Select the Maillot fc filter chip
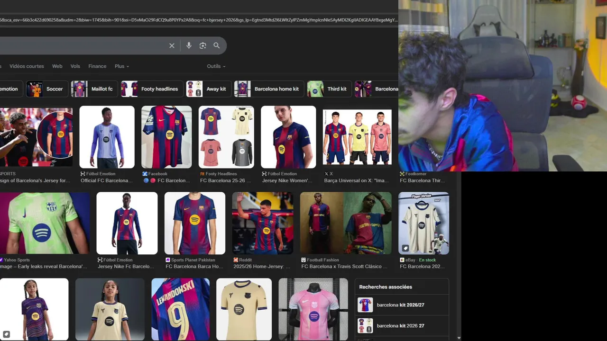 [x=93, y=89]
